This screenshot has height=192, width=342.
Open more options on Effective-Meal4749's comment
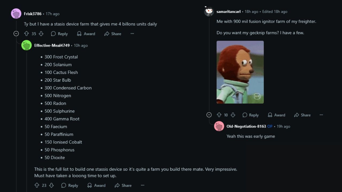click(x=143, y=185)
